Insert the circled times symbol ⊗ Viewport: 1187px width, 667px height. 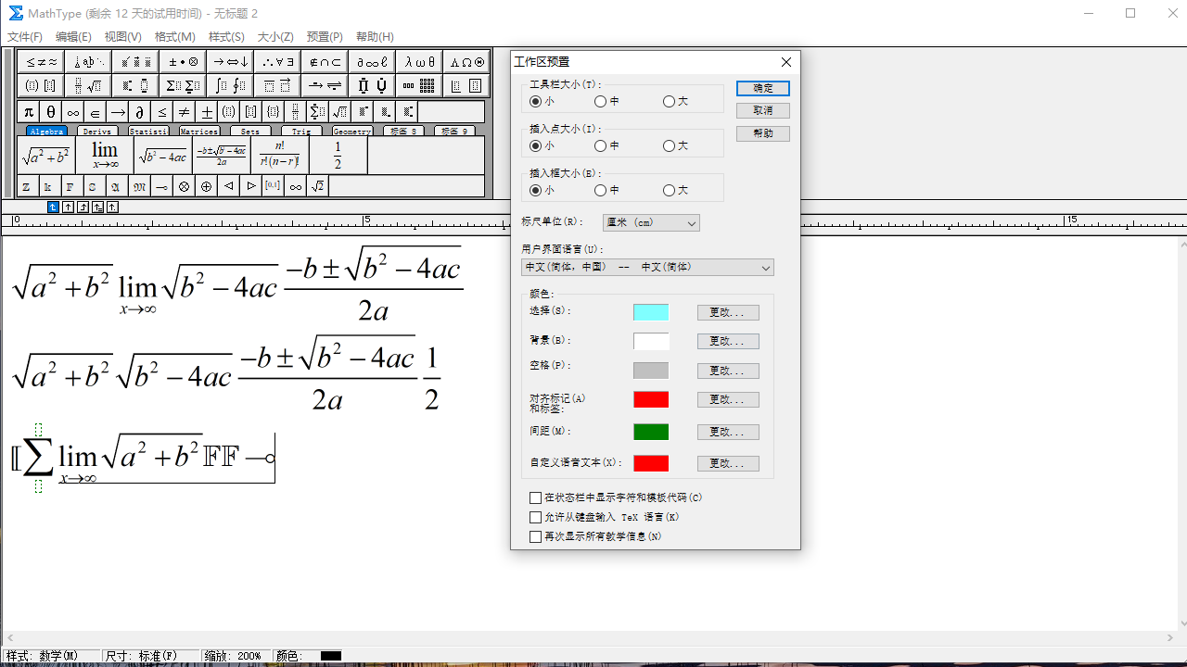[x=184, y=186]
